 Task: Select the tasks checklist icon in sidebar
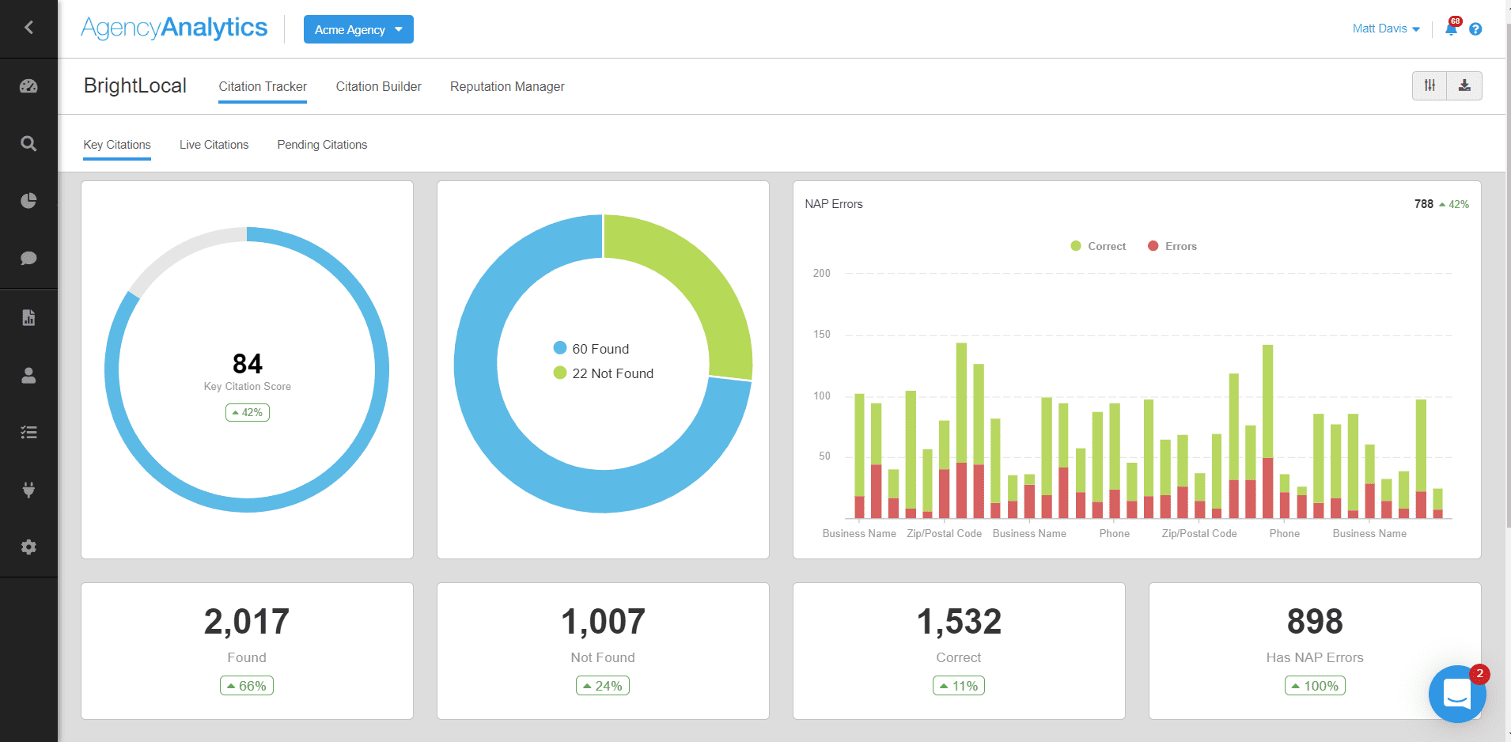28,432
